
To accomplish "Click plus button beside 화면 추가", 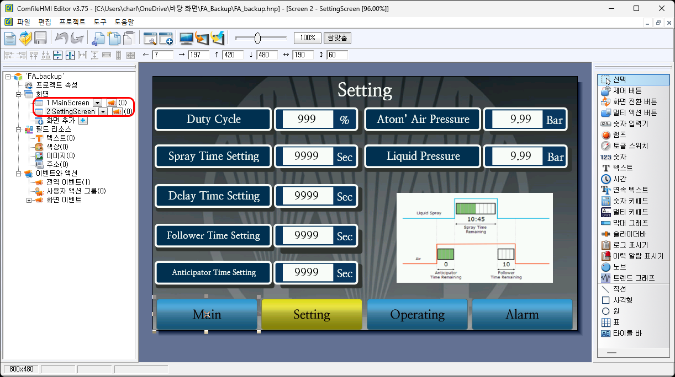I will point(83,121).
